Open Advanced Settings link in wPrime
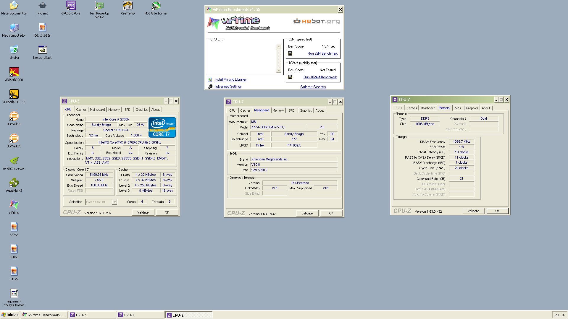Screen dimensions: 568x319 228,87
